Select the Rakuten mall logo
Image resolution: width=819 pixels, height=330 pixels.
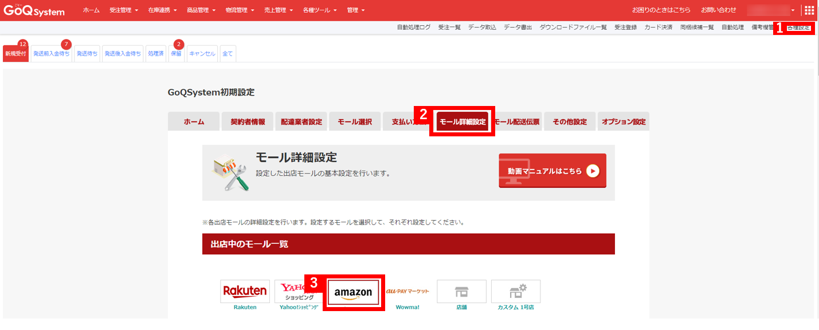[245, 291]
